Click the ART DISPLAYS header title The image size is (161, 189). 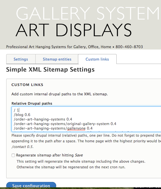click(74, 30)
